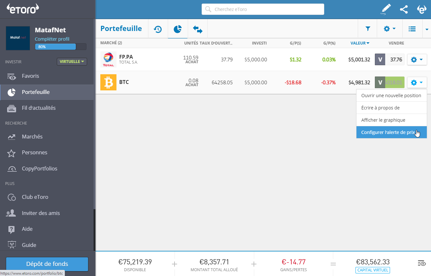Click the €75,219.39 DISPONIBLE amount
The image size is (431, 276).
pyautogui.click(x=135, y=262)
